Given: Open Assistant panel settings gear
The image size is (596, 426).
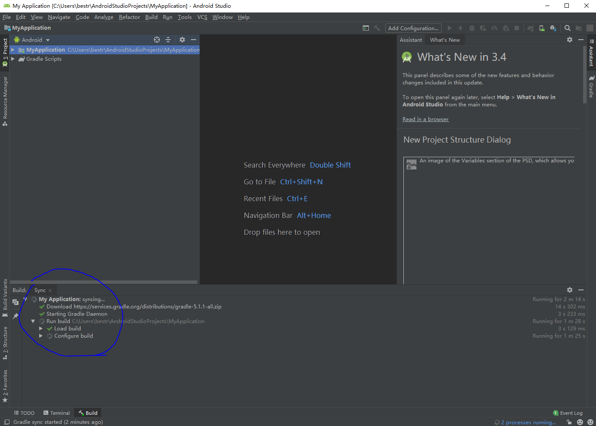Looking at the screenshot, I should [570, 40].
